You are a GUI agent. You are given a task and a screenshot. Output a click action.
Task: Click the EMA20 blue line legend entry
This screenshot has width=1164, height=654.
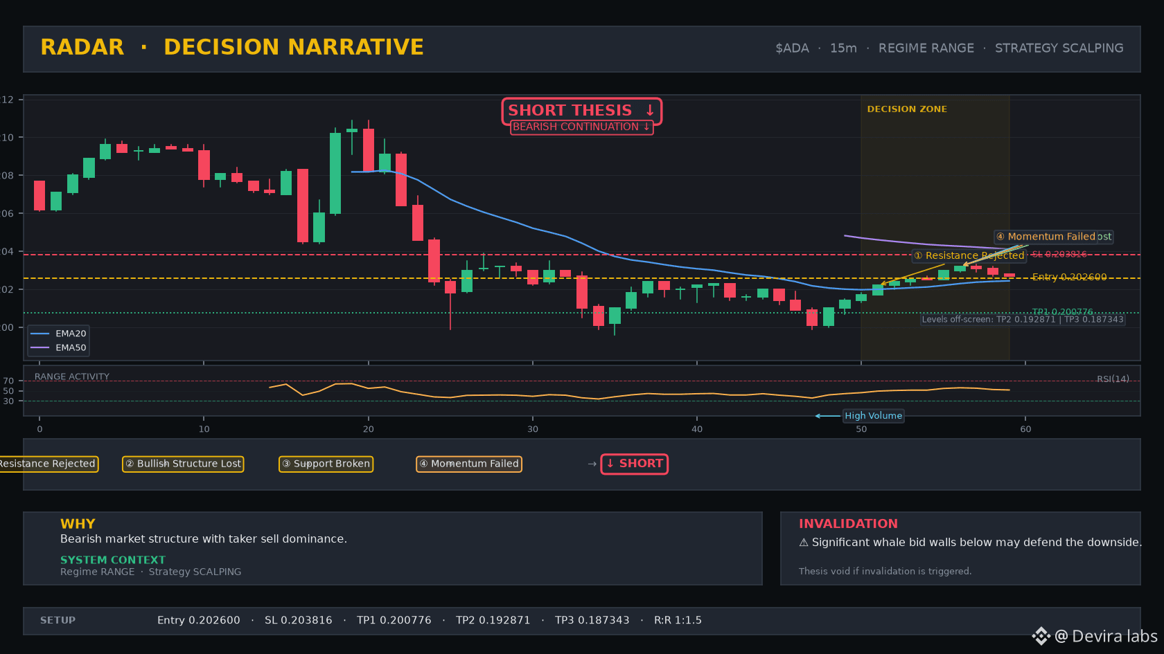pyautogui.click(x=58, y=334)
